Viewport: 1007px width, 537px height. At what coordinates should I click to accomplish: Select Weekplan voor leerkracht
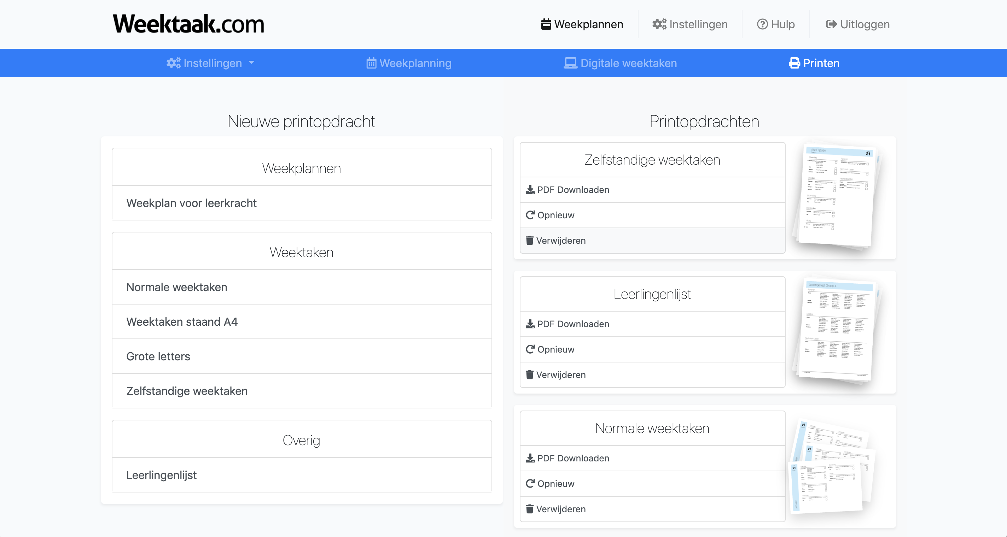tap(191, 203)
